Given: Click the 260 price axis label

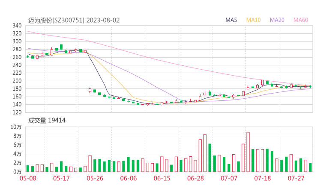Looking at the screenshot, I should (17, 57).
